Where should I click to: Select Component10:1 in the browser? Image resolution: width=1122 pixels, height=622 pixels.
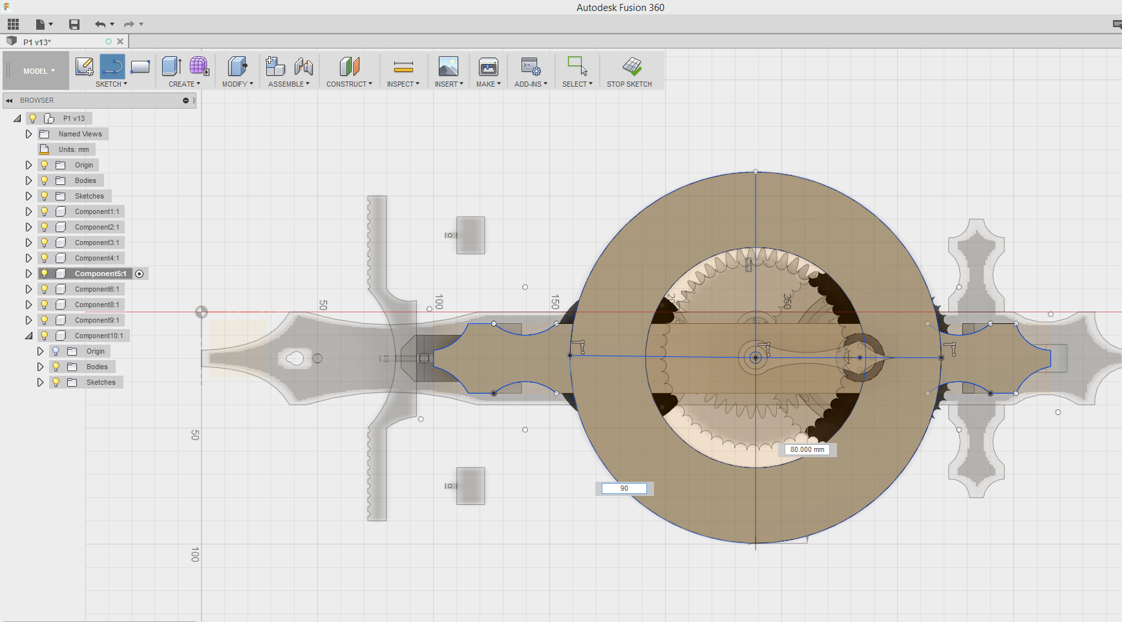tap(99, 336)
